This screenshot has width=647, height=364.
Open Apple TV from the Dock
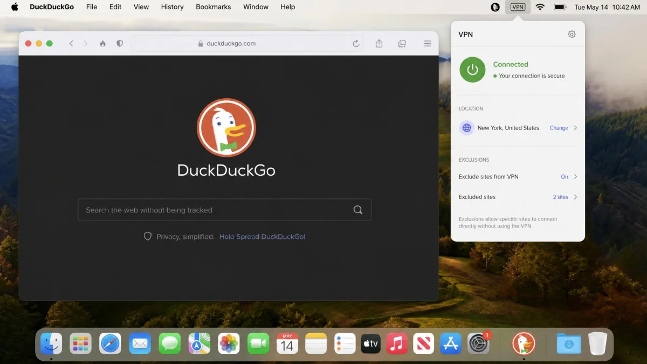[371, 343]
